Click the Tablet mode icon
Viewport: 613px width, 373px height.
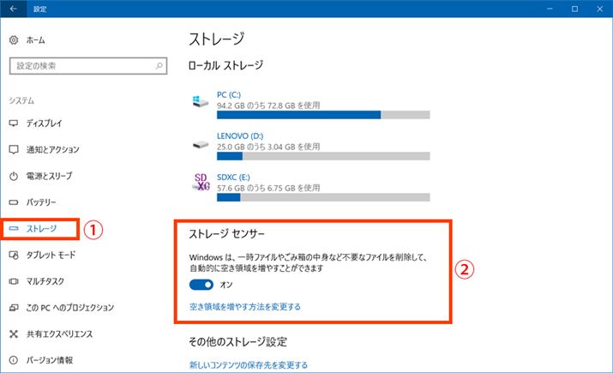pyautogui.click(x=13, y=255)
